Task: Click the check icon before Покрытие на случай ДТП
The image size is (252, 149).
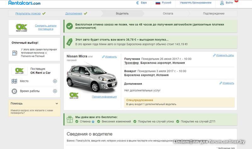Action: pos(178,121)
